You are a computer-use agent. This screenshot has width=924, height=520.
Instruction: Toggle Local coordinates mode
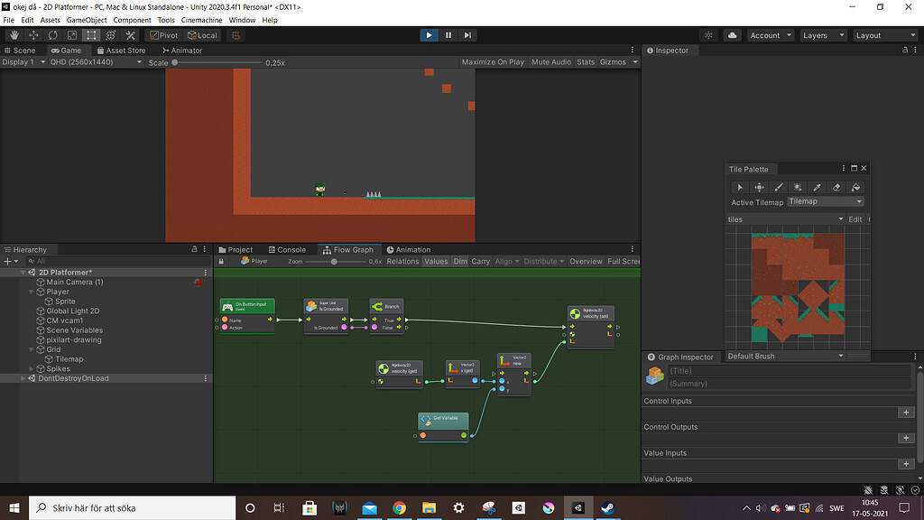click(202, 35)
